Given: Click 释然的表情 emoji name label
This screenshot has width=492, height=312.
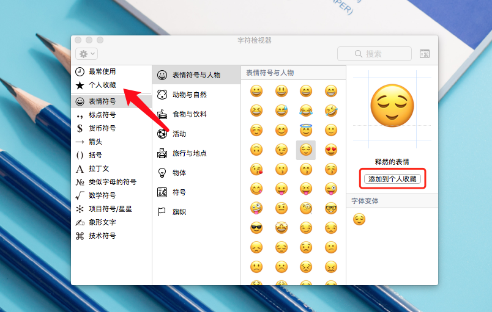Looking at the screenshot, I should point(392,162).
